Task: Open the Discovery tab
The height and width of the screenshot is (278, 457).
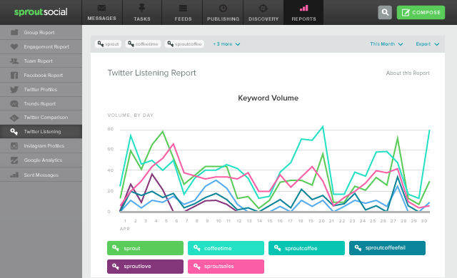Action: pyautogui.click(x=263, y=12)
